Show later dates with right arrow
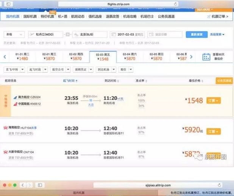The width and height of the screenshot is (234, 196). coord(191,57)
